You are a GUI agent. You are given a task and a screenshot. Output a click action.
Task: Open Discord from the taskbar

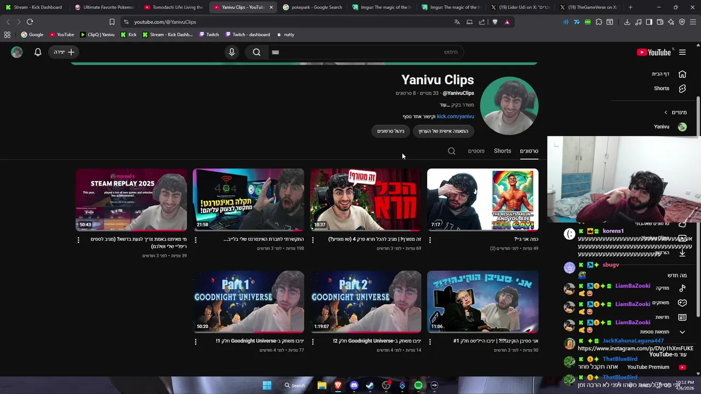(x=354, y=385)
